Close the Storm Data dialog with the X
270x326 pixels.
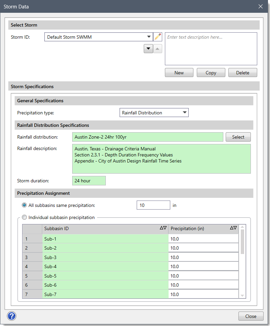tap(261, 6)
